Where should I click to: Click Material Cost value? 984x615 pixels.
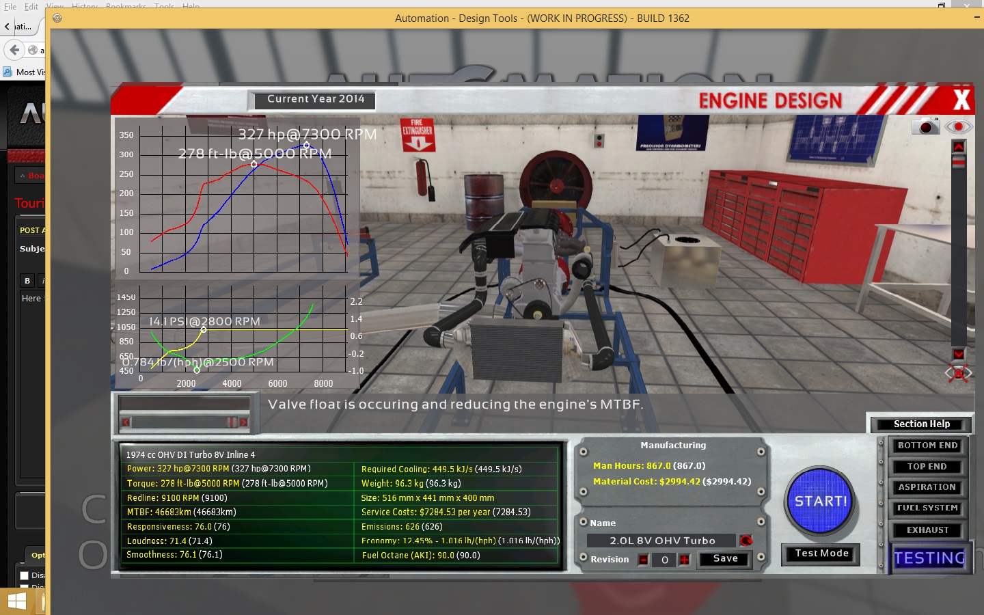(x=672, y=482)
